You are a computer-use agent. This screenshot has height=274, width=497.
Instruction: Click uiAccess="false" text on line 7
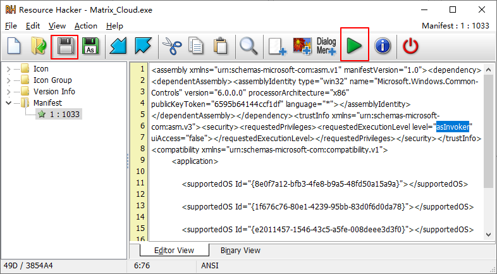point(178,139)
